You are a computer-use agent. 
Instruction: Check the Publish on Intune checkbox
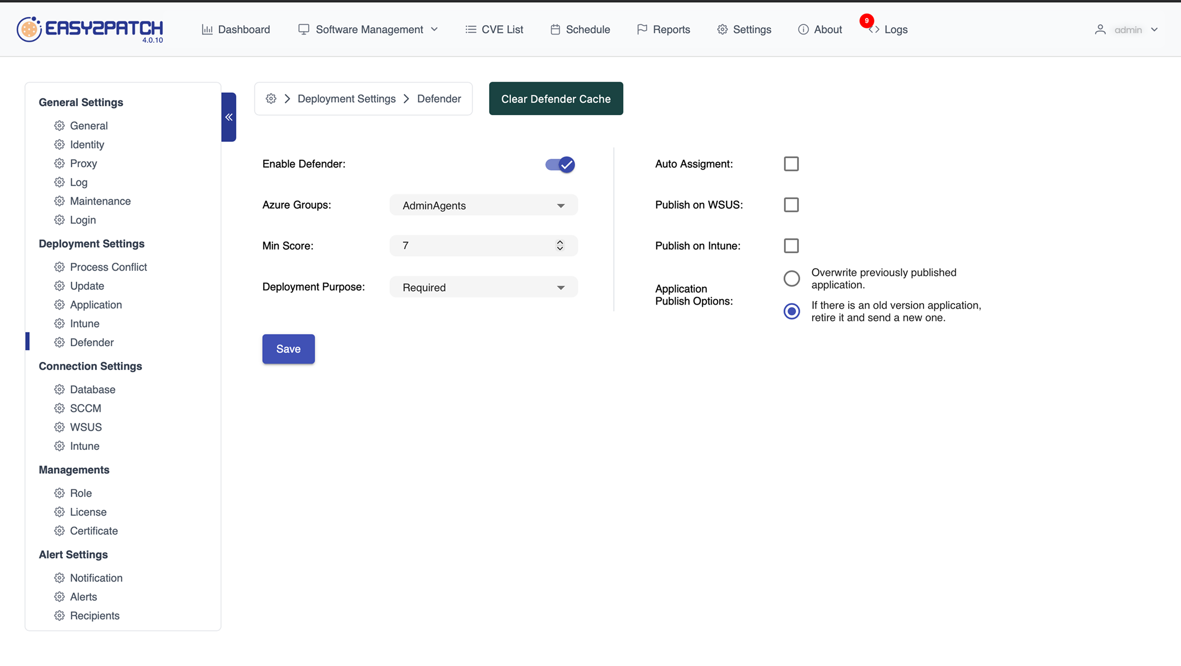point(791,246)
